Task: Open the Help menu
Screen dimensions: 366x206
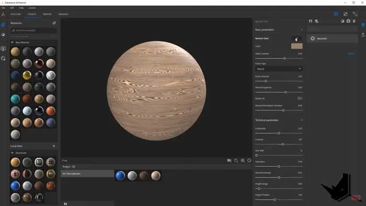Action: coord(21,8)
